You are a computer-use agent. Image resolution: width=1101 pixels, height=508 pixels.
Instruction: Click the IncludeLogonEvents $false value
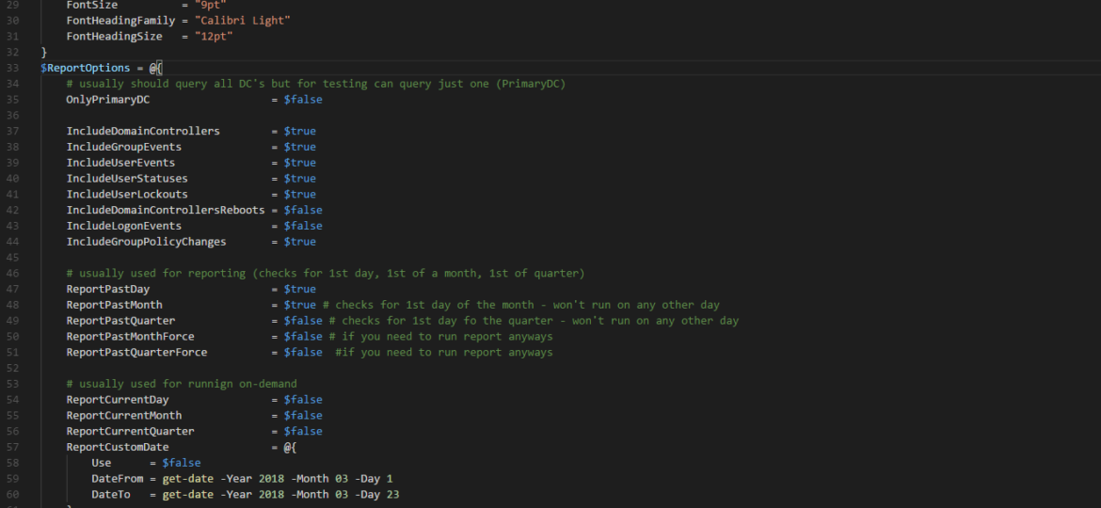pyautogui.click(x=303, y=226)
